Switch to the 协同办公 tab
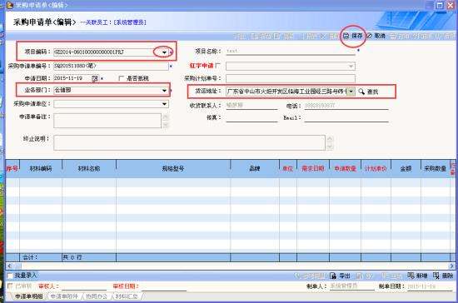Image resolution: width=458 pixels, height=303 pixels. coord(97,296)
